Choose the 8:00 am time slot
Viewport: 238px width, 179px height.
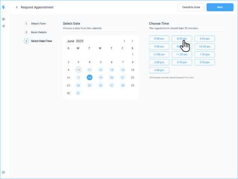coord(159,39)
